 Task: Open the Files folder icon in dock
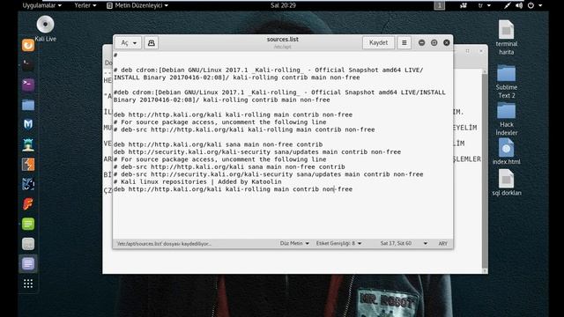(x=28, y=105)
